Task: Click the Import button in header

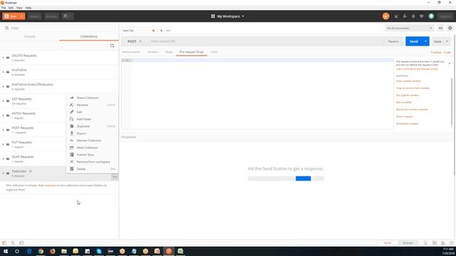Action: (34, 16)
